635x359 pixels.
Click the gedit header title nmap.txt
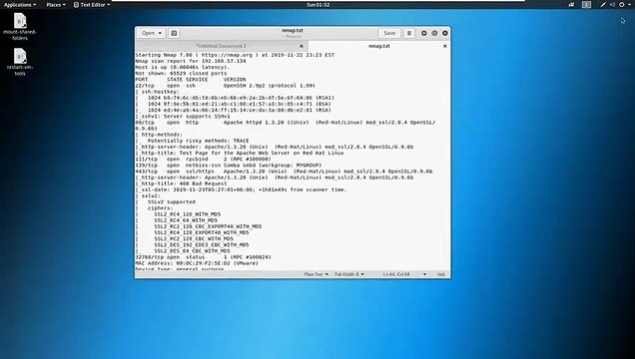point(292,30)
